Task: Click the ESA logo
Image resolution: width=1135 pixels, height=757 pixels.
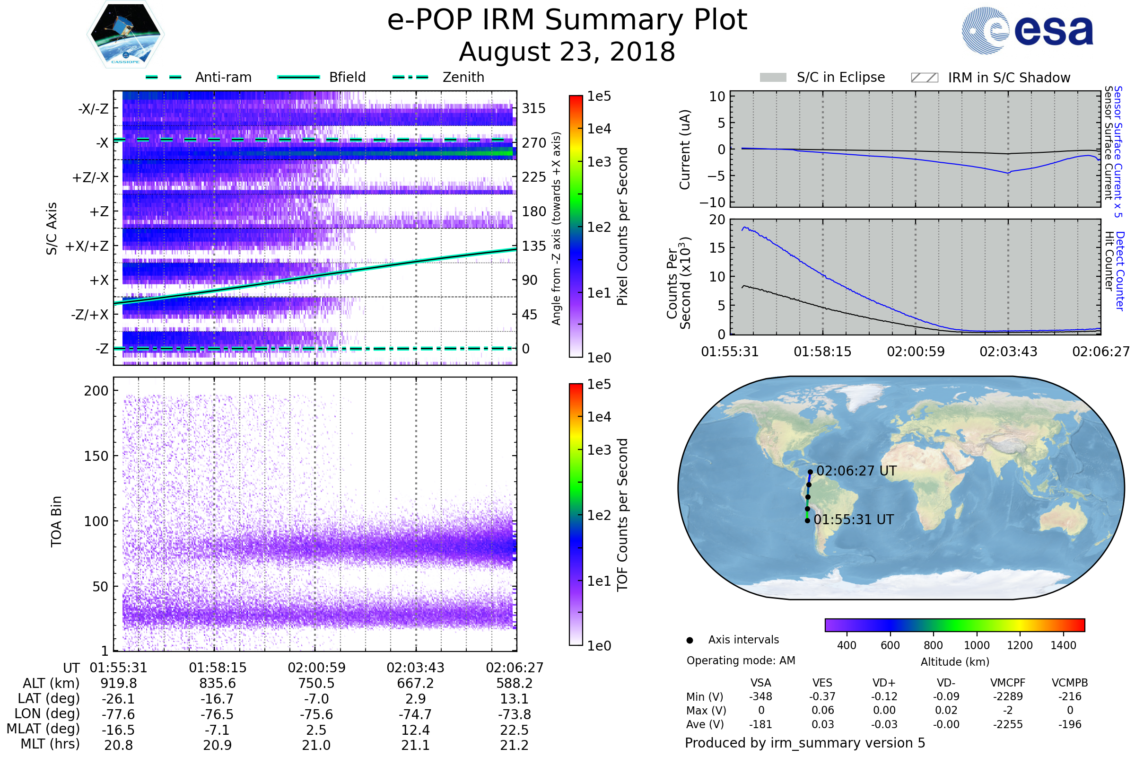Action: (x=1027, y=30)
